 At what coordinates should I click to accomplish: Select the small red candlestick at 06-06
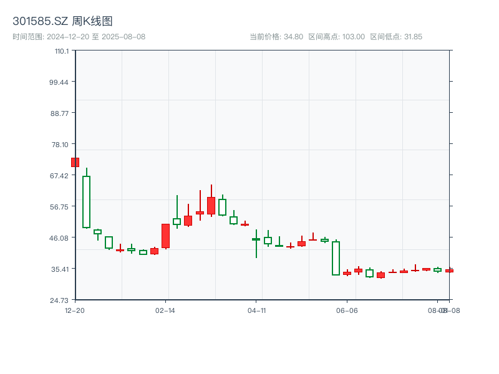347,273
